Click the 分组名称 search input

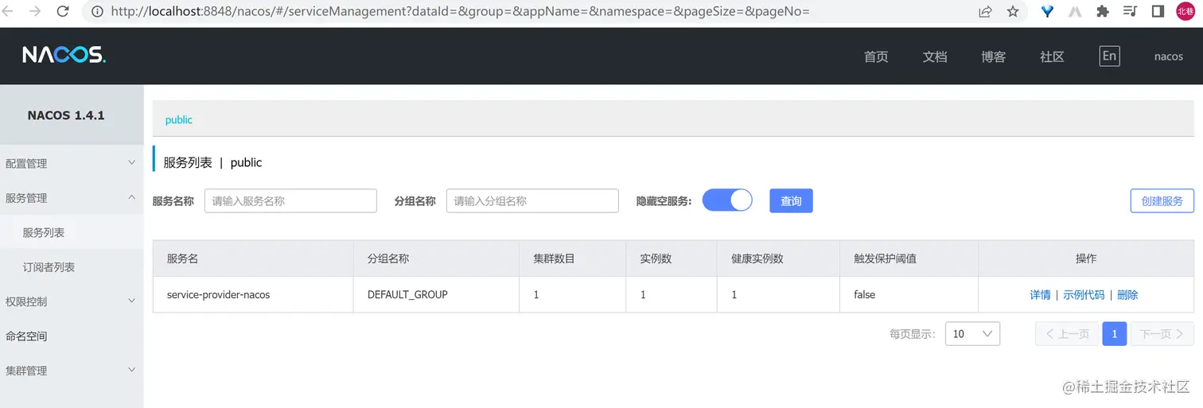[532, 201]
